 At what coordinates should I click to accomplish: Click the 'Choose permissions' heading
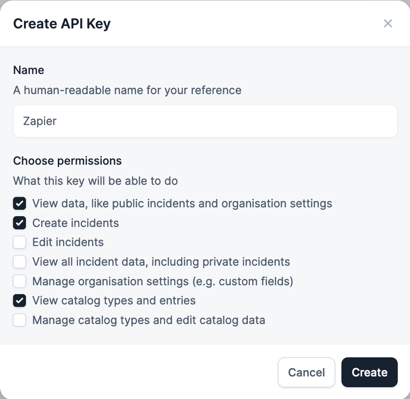coord(67,161)
